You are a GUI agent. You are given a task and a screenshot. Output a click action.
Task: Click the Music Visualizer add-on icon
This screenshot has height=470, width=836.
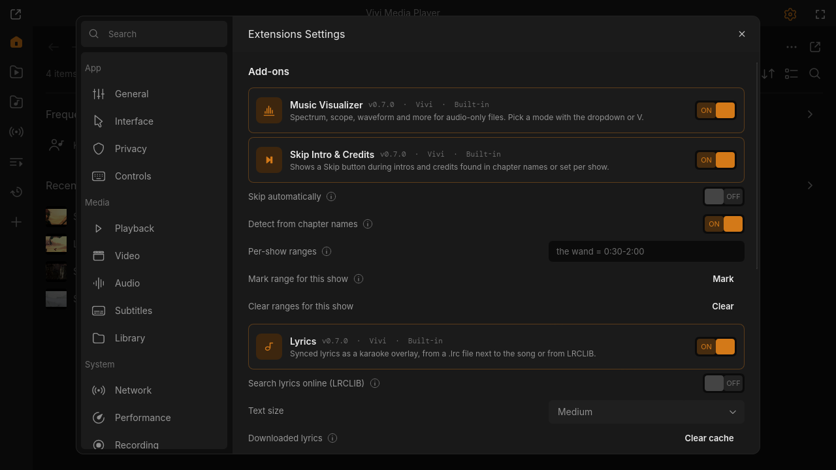(x=269, y=110)
